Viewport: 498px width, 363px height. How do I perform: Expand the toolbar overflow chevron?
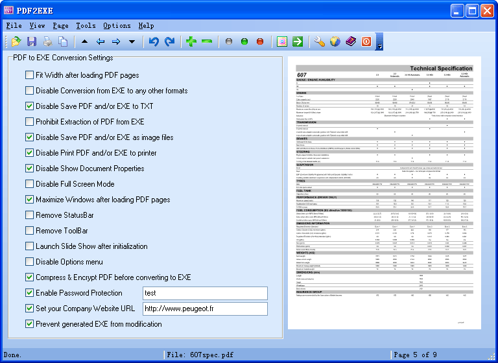(380, 45)
